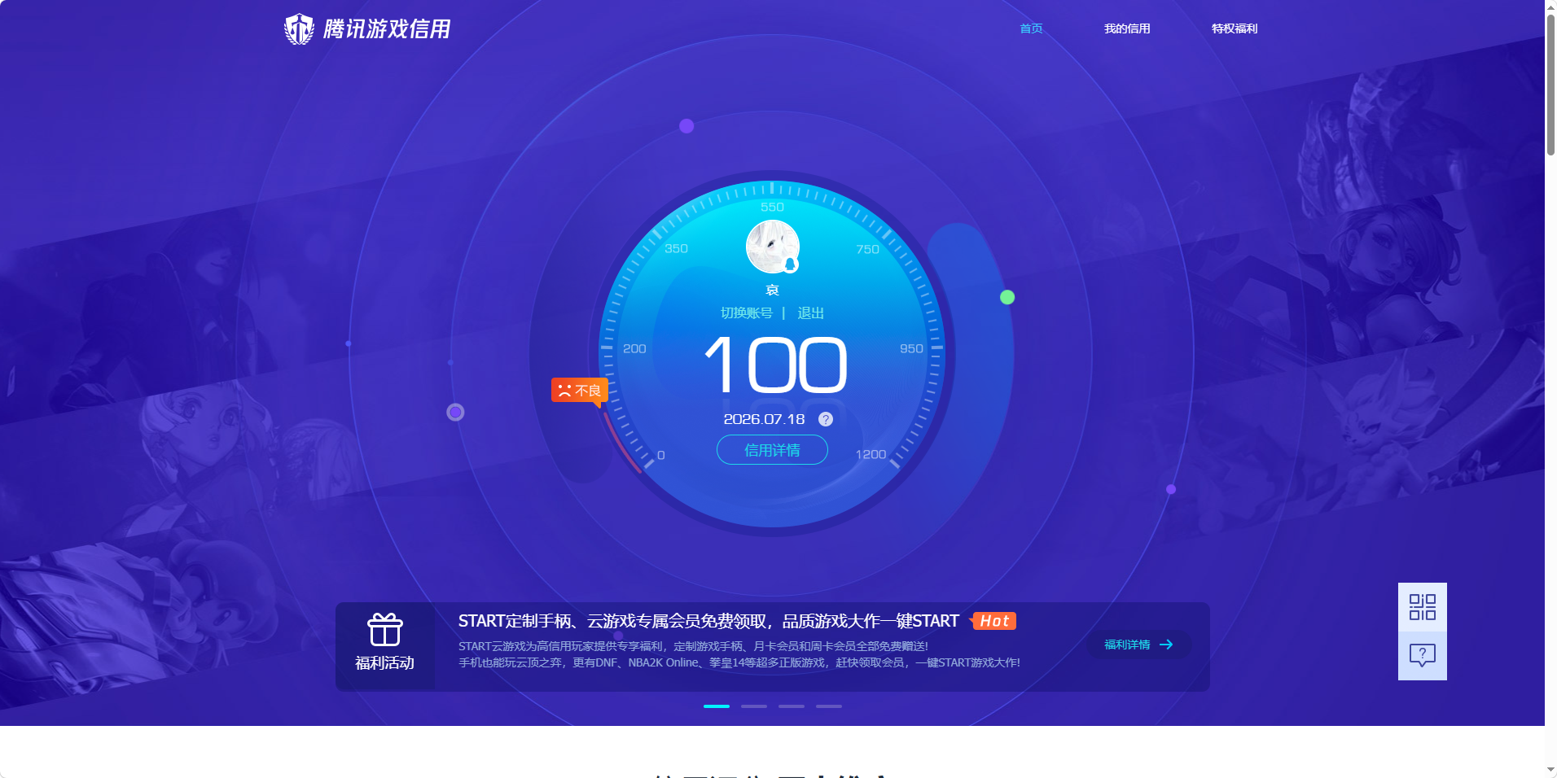The height and width of the screenshot is (778, 1557).
Task: Open 特权福利 navigation item
Action: pos(1235,28)
